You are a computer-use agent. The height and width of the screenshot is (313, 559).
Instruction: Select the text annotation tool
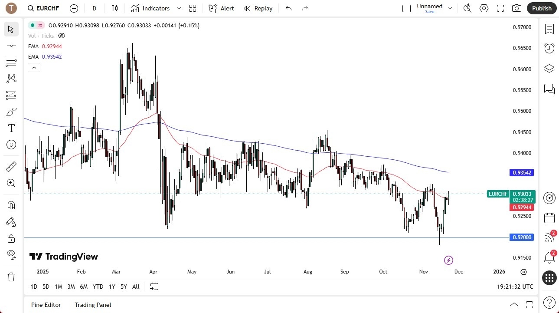(11, 128)
